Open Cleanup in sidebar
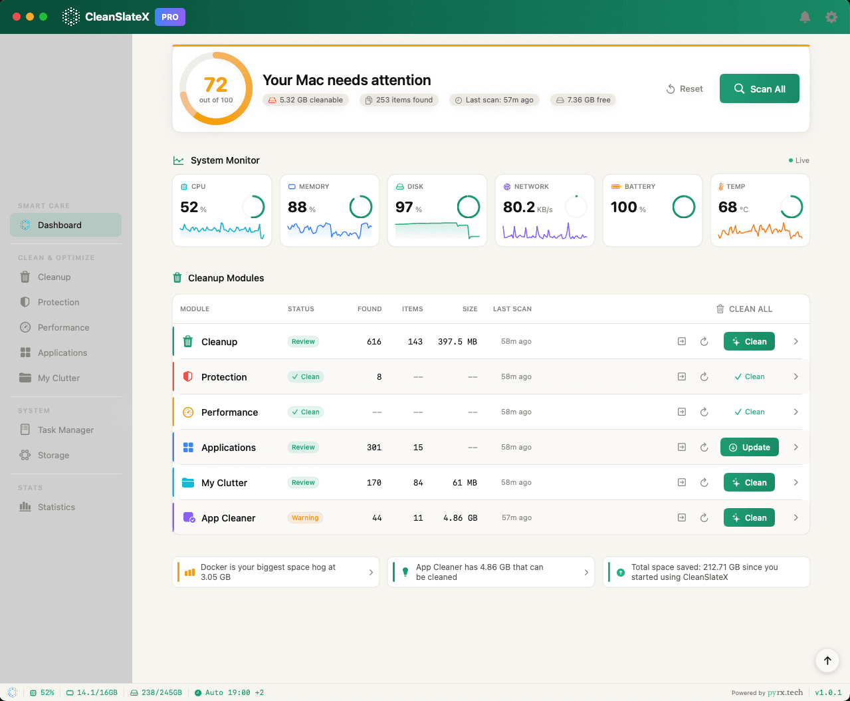Screen dimensions: 850x701 [x=66, y=277]
